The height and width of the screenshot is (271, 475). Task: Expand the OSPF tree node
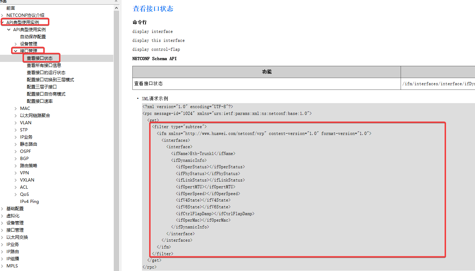[x=16, y=151]
